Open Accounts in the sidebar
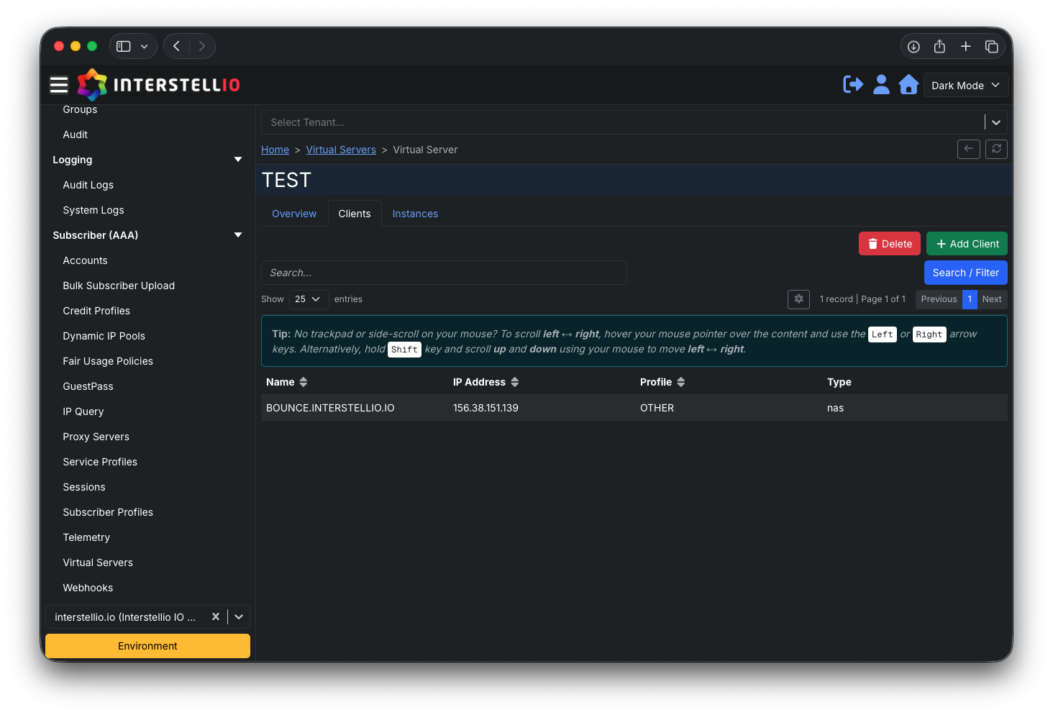The width and height of the screenshot is (1053, 715). pyautogui.click(x=85, y=260)
